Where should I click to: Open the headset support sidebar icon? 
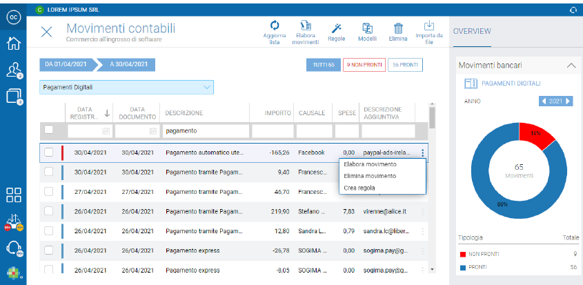coord(14,248)
